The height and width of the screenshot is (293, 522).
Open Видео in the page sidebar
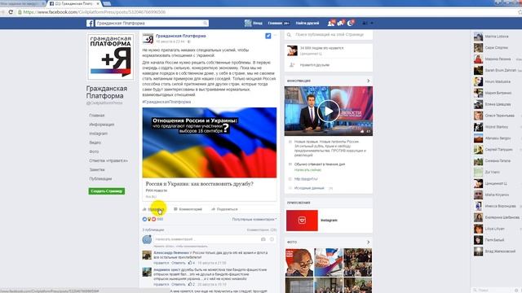coord(95,142)
